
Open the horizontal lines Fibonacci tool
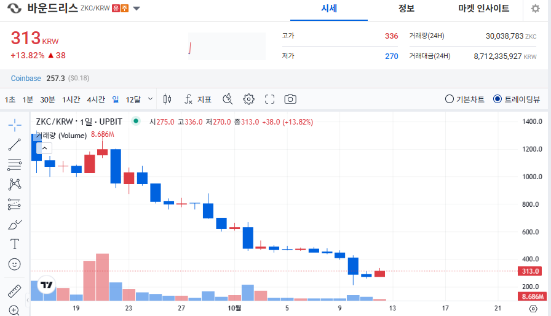click(x=14, y=164)
